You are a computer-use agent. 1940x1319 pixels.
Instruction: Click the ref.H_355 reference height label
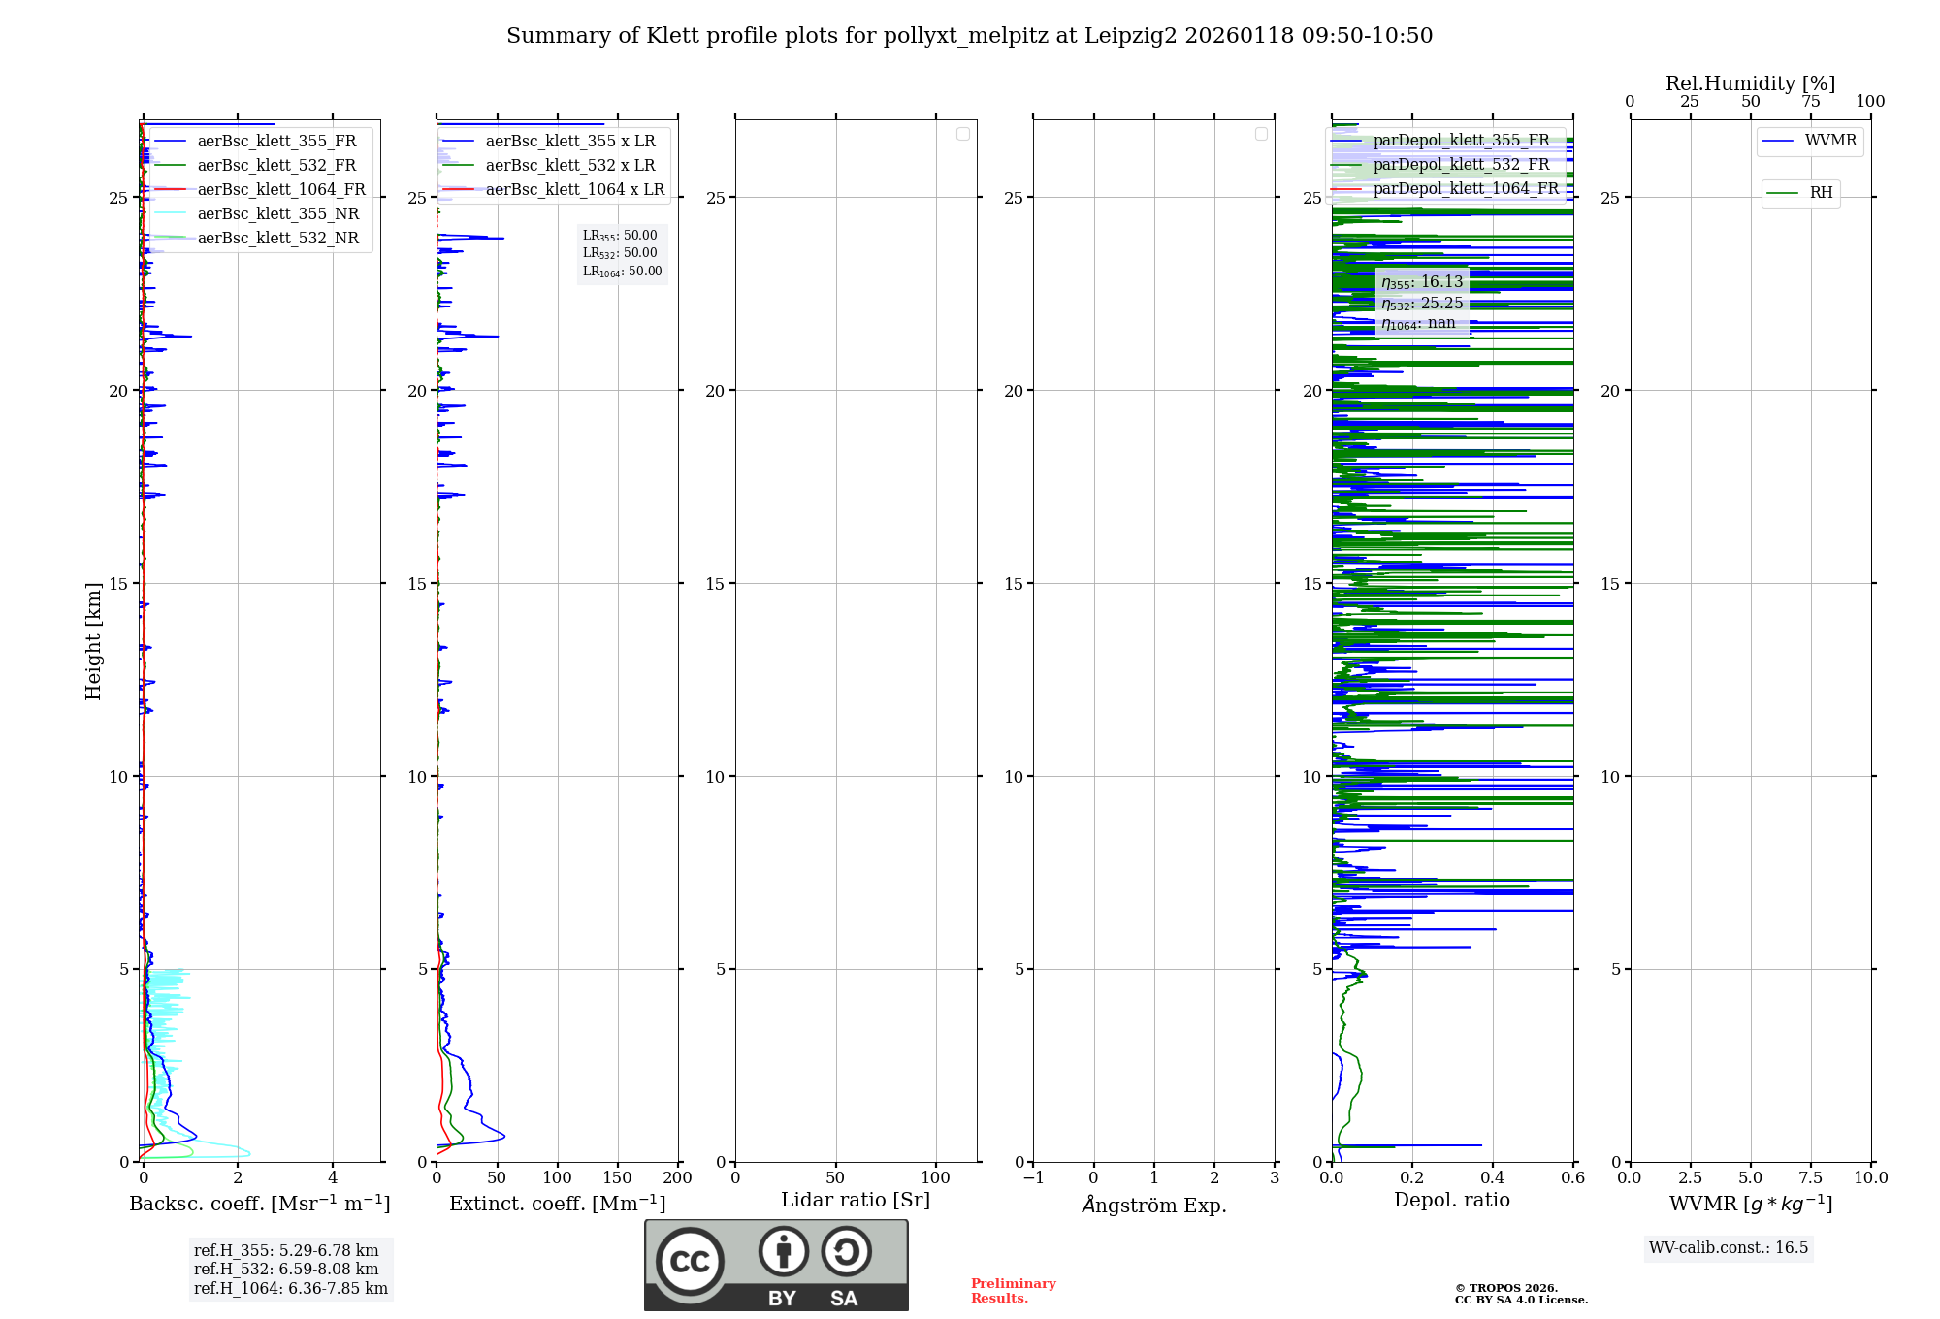pyautogui.click(x=285, y=1250)
